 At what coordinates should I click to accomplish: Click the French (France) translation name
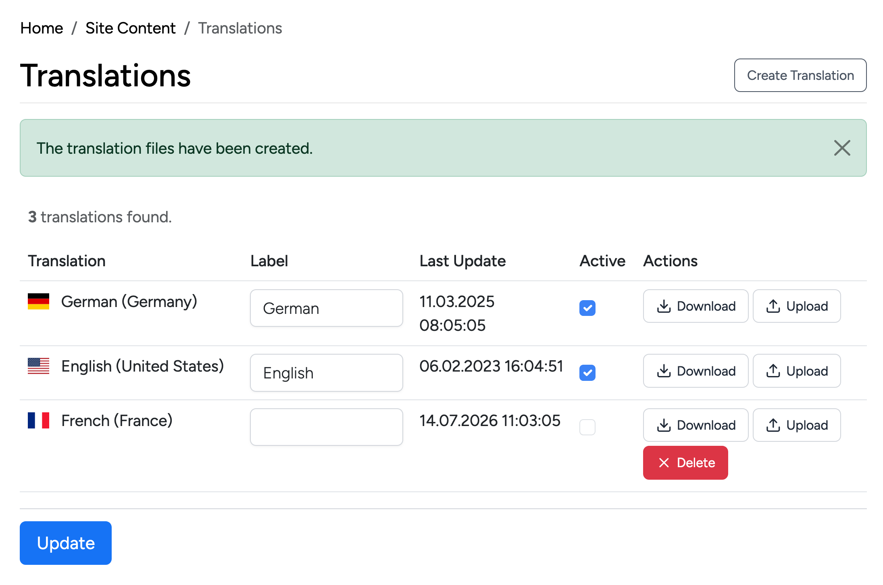click(x=117, y=420)
